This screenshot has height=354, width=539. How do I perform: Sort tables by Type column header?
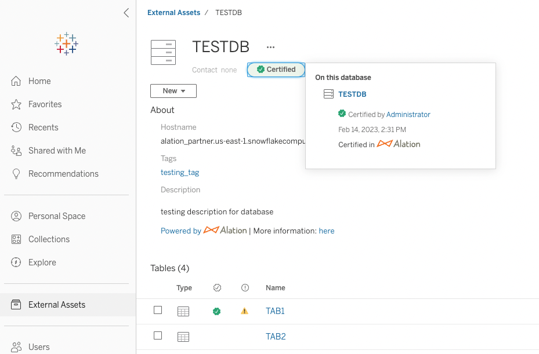(185, 288)
